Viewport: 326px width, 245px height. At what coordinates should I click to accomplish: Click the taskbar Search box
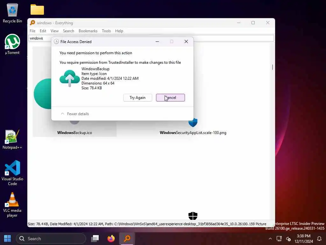click(x=51, y=239)
